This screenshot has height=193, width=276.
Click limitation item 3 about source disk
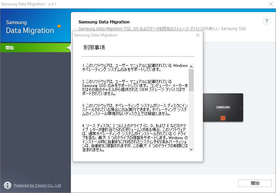tap(135, 110)
